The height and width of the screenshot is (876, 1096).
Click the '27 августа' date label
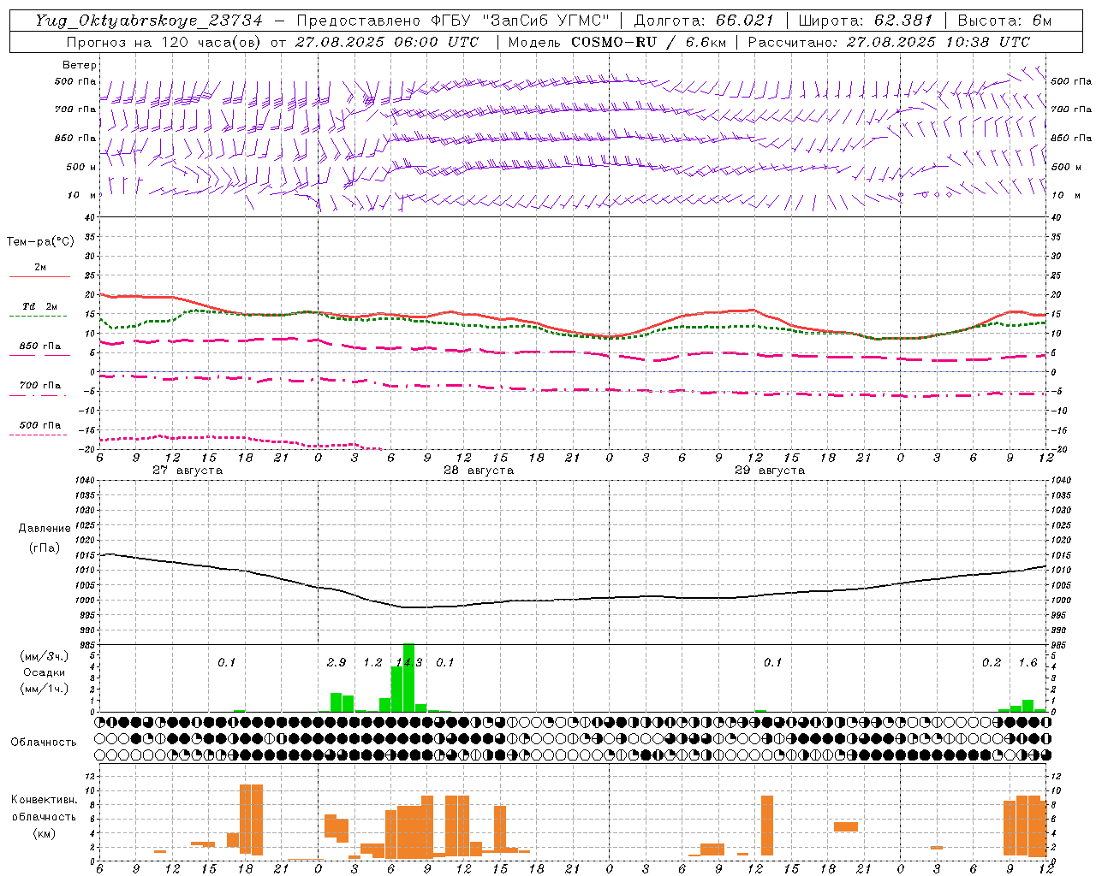tap(188, 471)
